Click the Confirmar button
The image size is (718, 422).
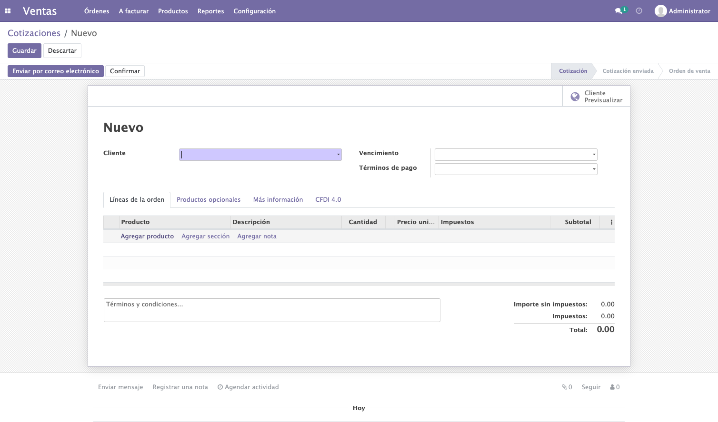coord(125,71)
